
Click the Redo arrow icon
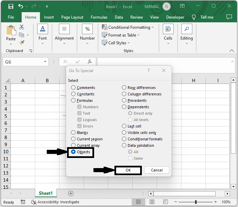click(34, 6)
